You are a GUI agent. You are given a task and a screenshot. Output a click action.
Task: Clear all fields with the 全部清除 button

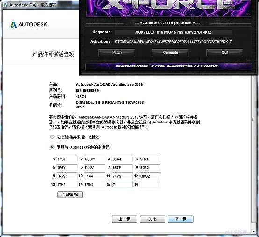[70, 194]
